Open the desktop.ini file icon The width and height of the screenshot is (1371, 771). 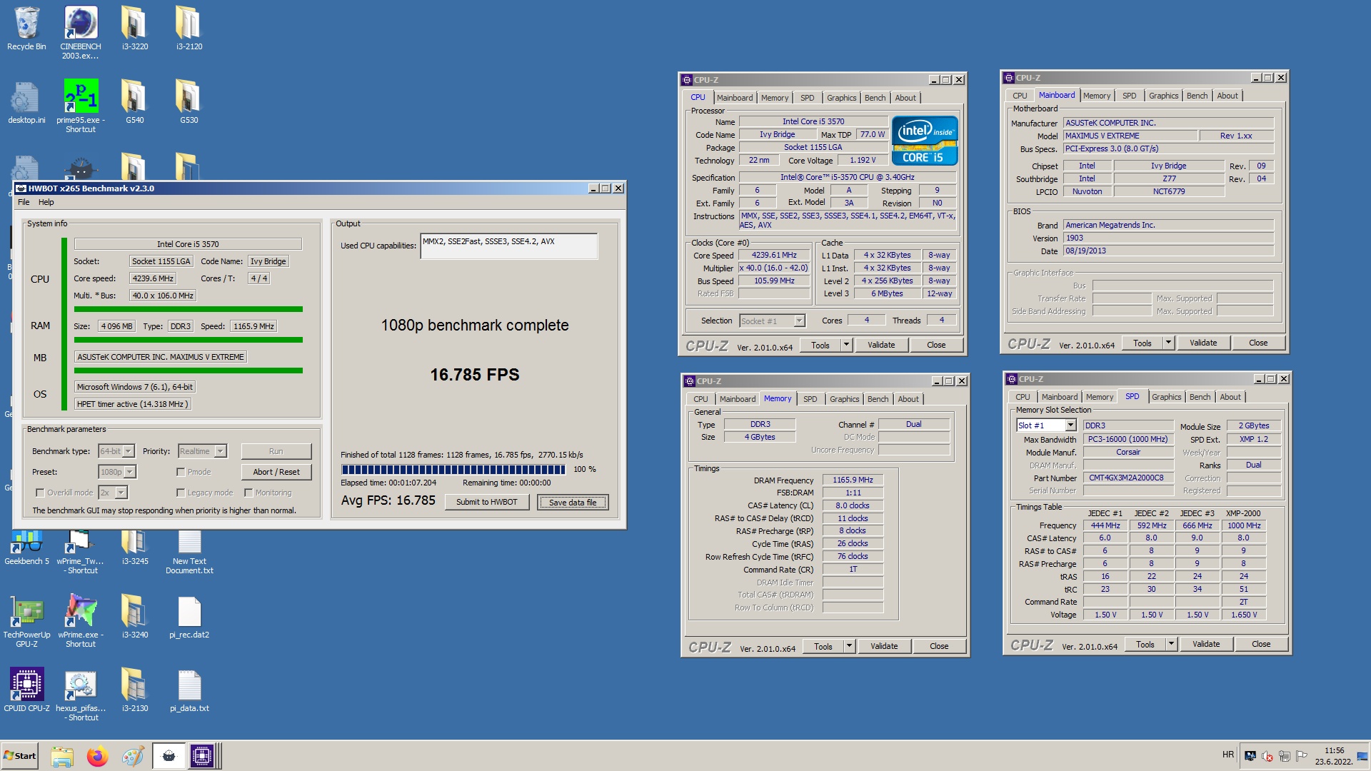pos(26,102)
